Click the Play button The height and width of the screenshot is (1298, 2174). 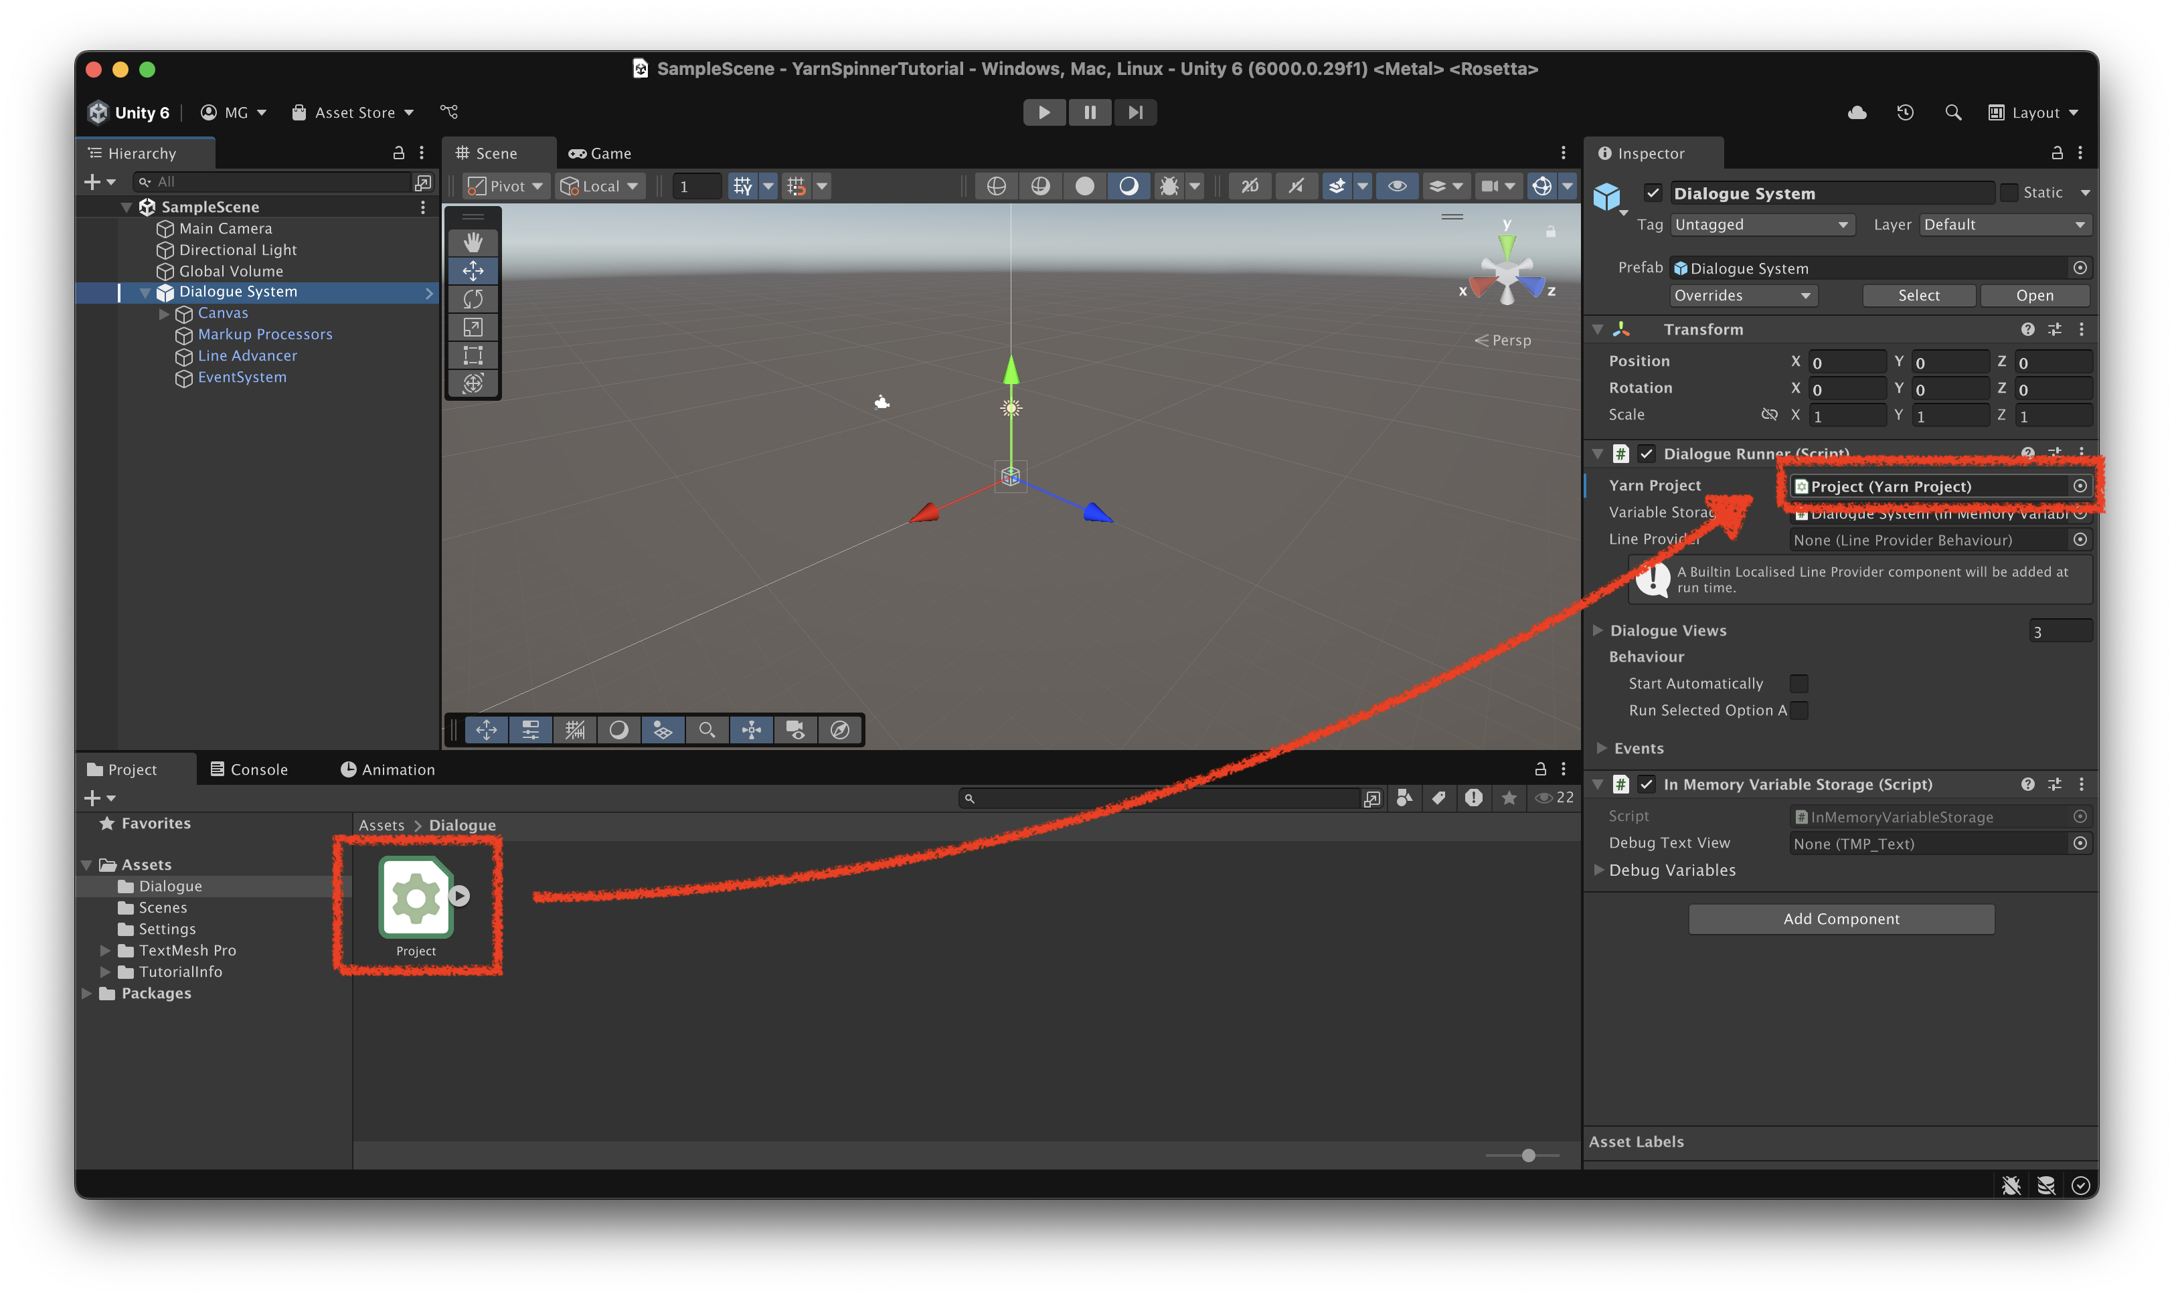point(1043,112)
